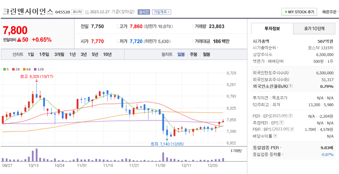The width and height of the screenshot is (339, 174).
Task: Click the 동일업종 PER value 9.83배
Action: pos(327,148)
